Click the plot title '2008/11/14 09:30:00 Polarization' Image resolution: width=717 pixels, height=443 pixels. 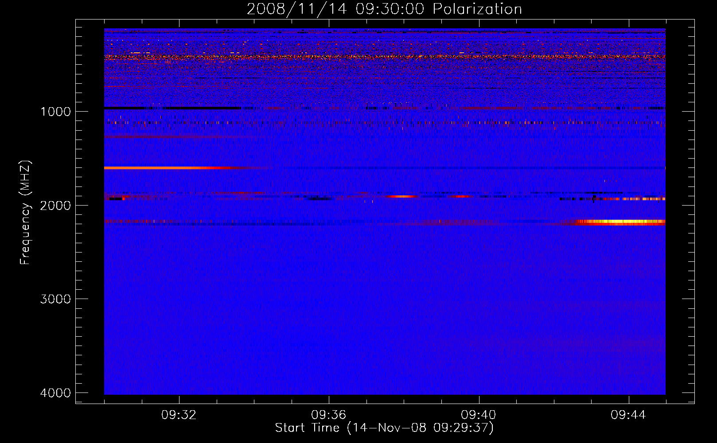[384, 9]
